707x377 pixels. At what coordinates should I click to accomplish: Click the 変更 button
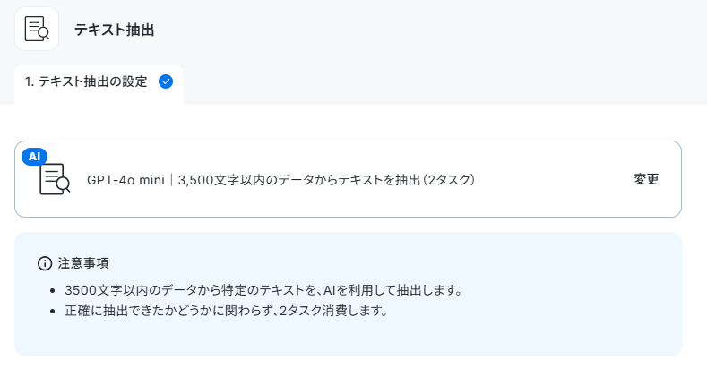pos(646,179)
